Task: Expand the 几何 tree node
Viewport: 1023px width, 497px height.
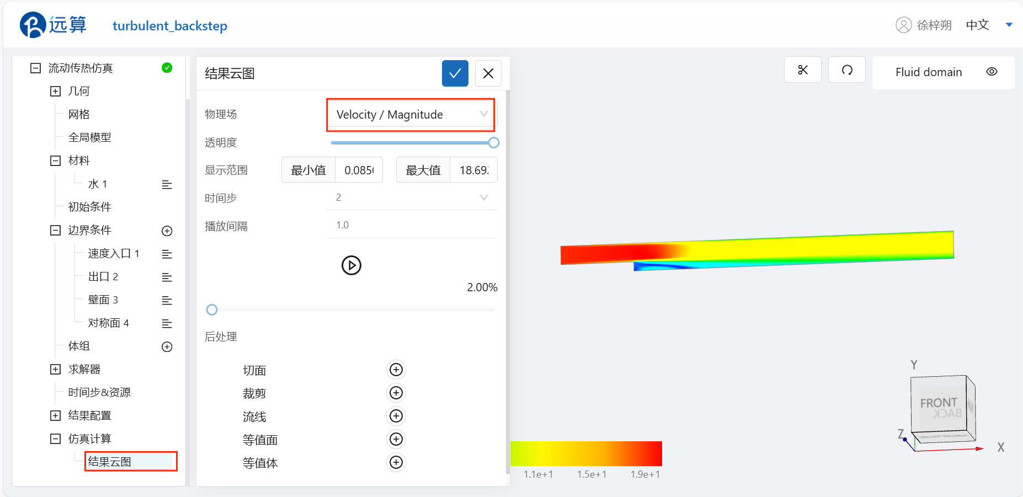Action: coord(55,91)
